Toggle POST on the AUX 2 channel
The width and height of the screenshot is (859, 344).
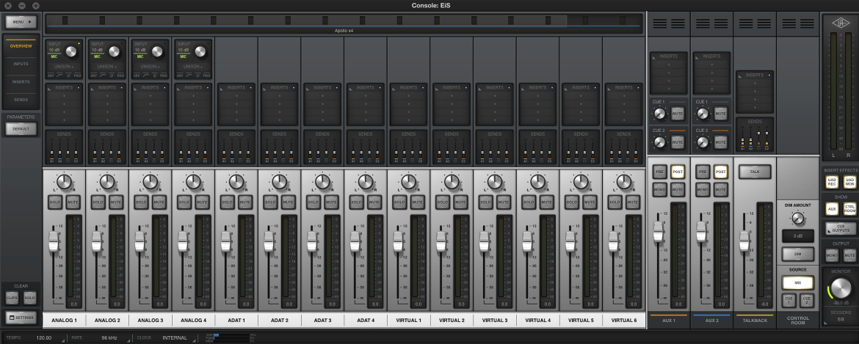point(720,172)
